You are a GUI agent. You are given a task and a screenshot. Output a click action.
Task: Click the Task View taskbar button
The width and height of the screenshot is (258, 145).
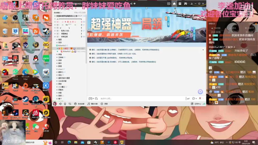pos(62,142)
